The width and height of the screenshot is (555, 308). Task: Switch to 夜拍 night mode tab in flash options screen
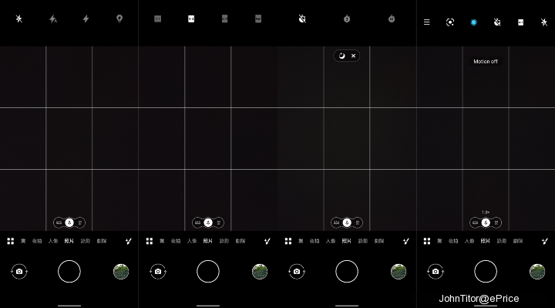click(x=37, y=241)
